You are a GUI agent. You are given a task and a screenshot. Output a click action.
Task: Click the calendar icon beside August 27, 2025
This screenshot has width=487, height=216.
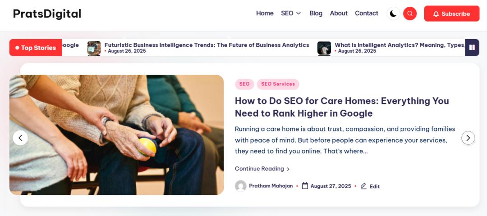305,186
